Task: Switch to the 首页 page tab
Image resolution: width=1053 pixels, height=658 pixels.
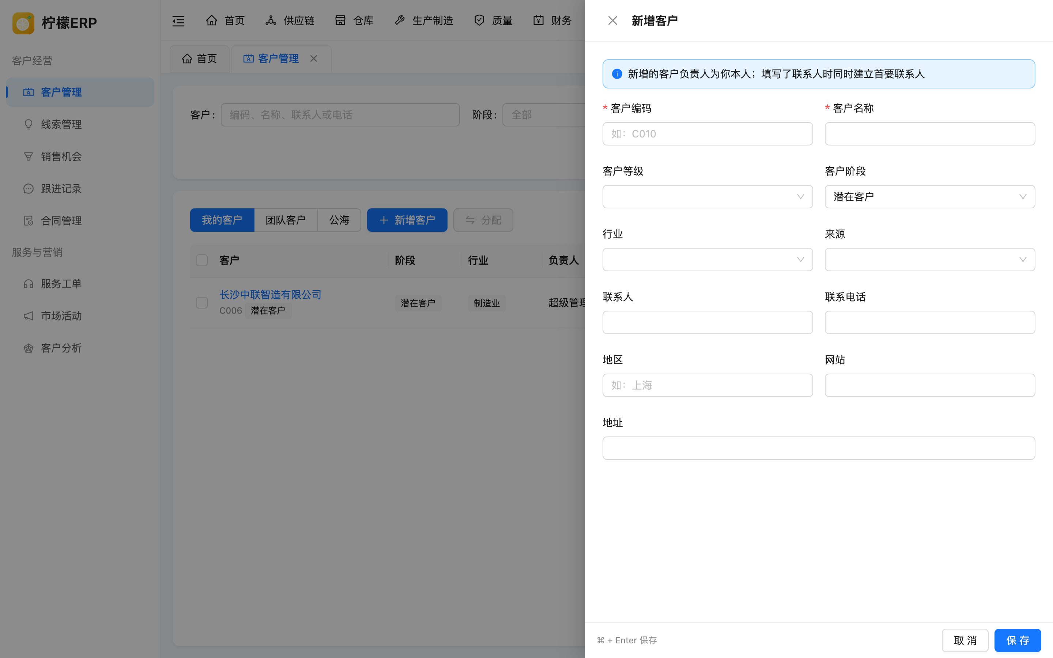Action: 199,59
